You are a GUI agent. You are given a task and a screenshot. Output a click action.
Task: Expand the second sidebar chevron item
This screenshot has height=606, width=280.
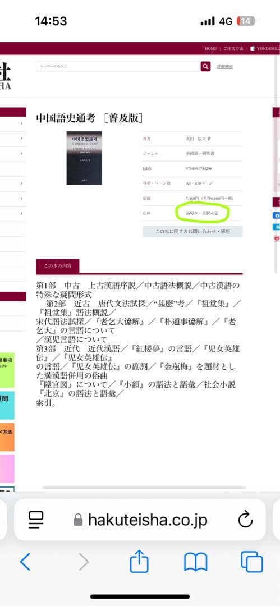pyautogui.click(x=22, y=139)
